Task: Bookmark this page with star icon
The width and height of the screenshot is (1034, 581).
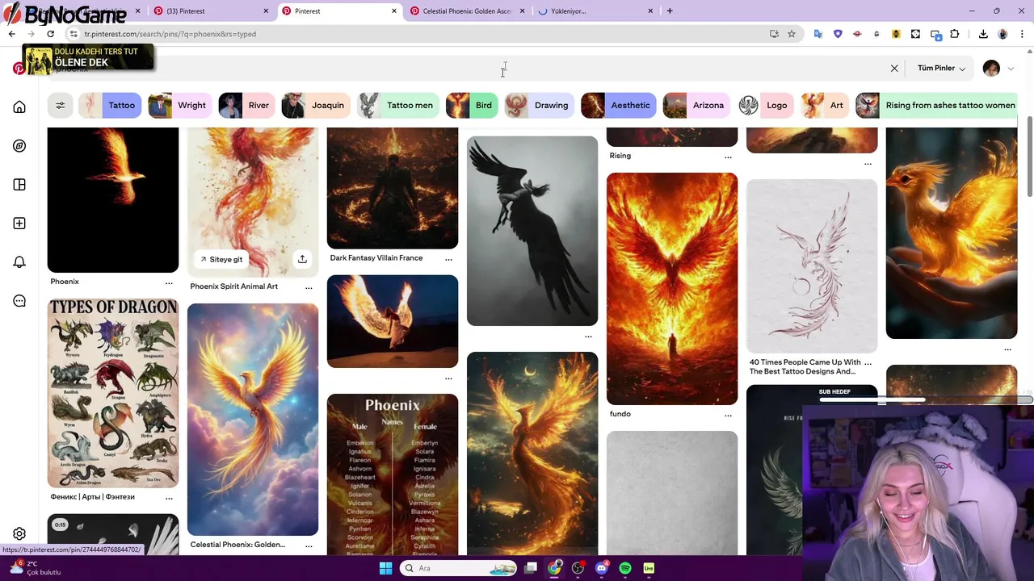Action: tap(792, 34)
